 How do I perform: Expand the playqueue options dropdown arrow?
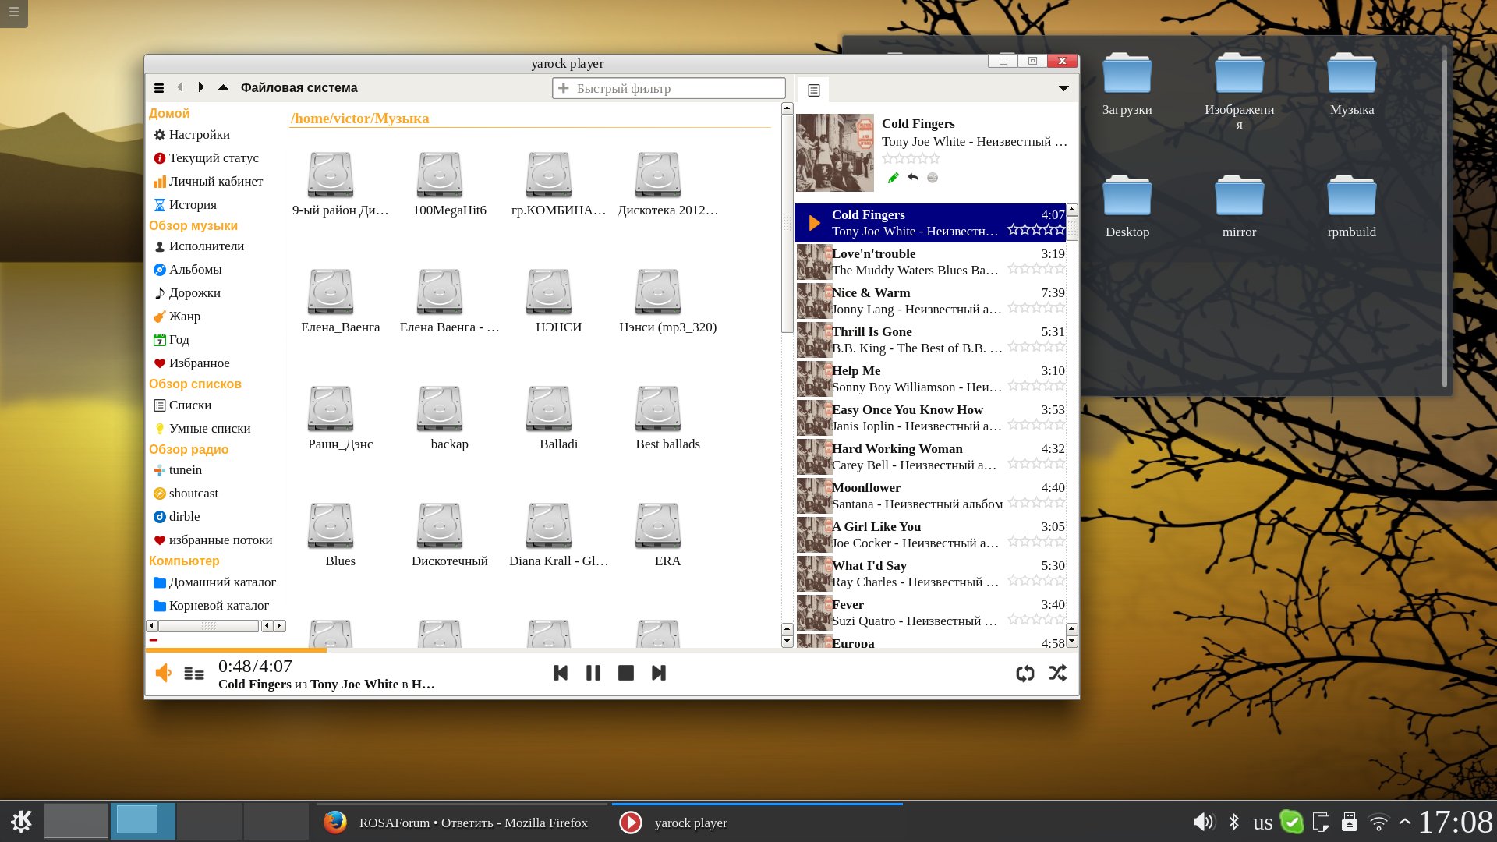click(x=1063, y=89)
